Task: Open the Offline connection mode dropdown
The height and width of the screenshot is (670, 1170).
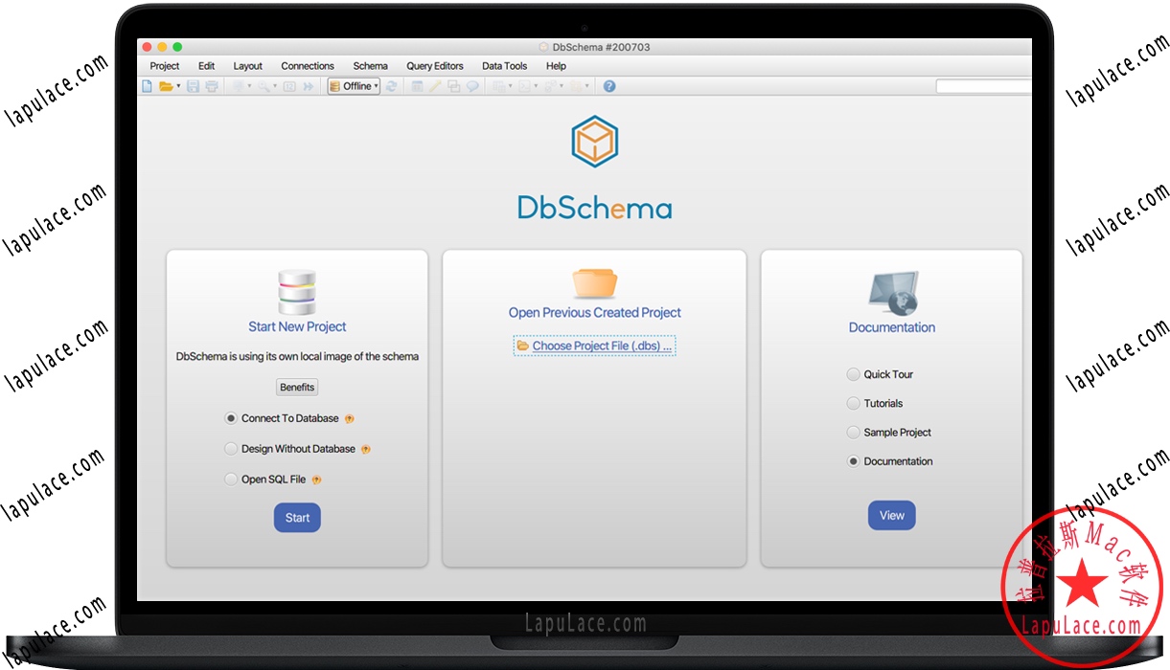Action: pos(354,86)
